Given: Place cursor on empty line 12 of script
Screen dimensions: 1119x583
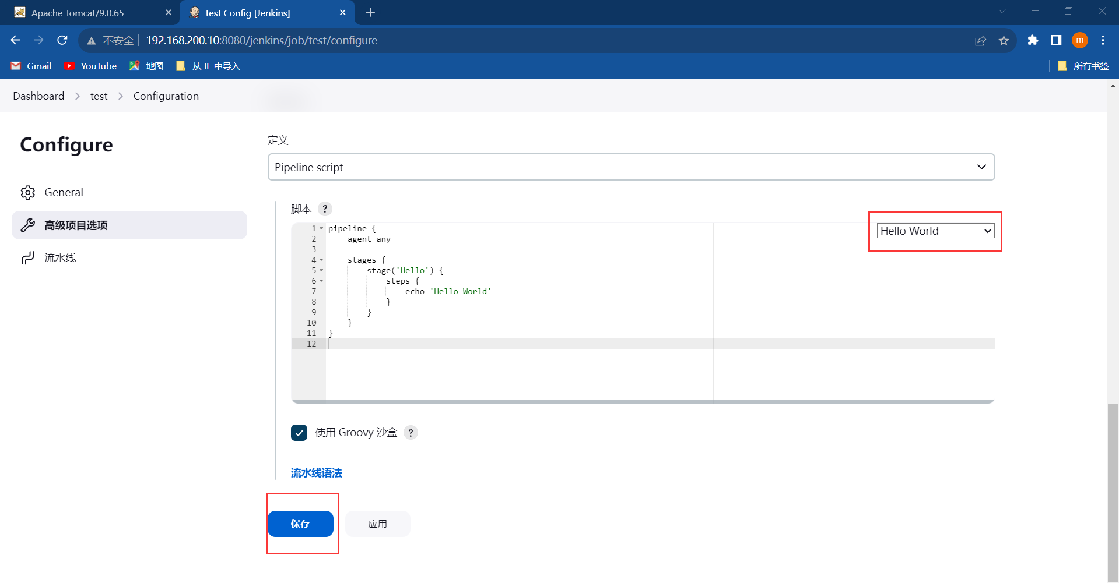Looking at the screenshot, I should [x=659, y=344].
